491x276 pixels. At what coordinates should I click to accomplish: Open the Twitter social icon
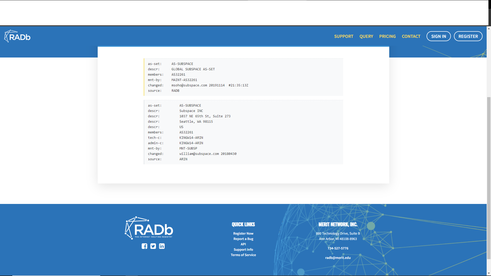coord(153,246)
